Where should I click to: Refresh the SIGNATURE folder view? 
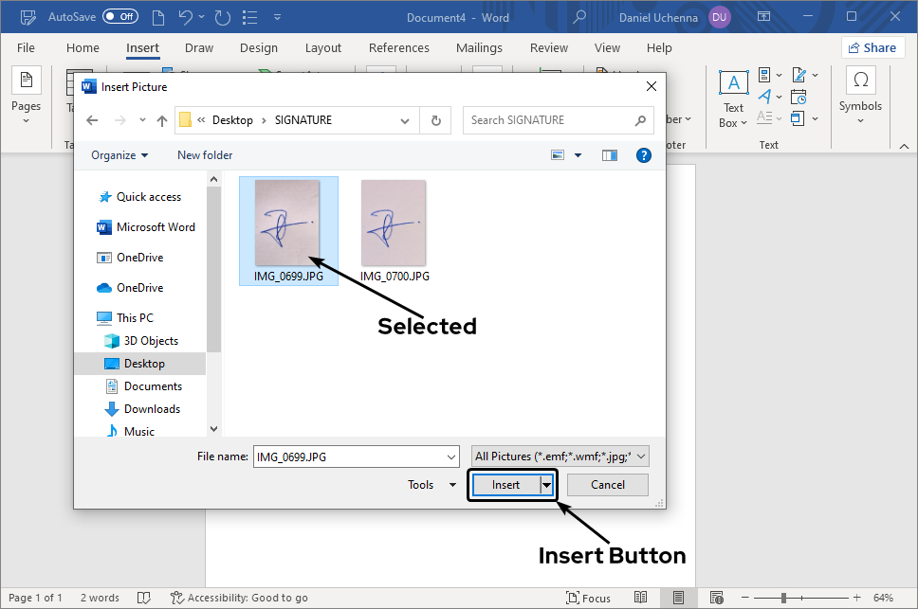(x=435, y=120)
